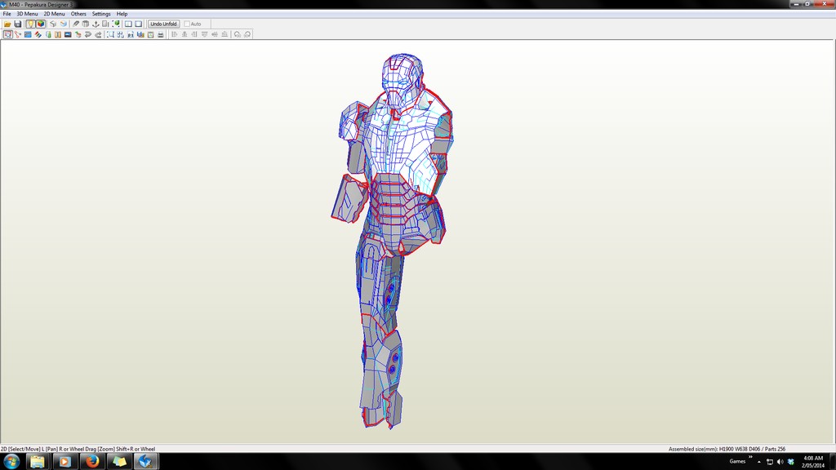Viewport: 836px width, 470px height.
Task: Open the 3D Menu
Action: [x=27, y=14]
